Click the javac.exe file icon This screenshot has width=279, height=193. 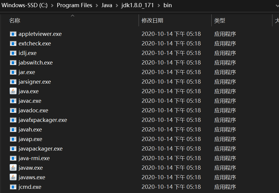pos(13,101)
